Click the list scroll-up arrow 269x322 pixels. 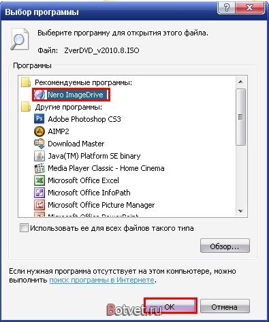[x=240, y=82]
